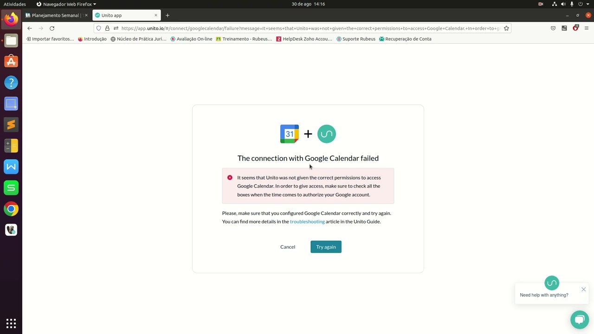594x334 pixels.
Task: Select the Unito app tab
Action: tap(126, 15)
